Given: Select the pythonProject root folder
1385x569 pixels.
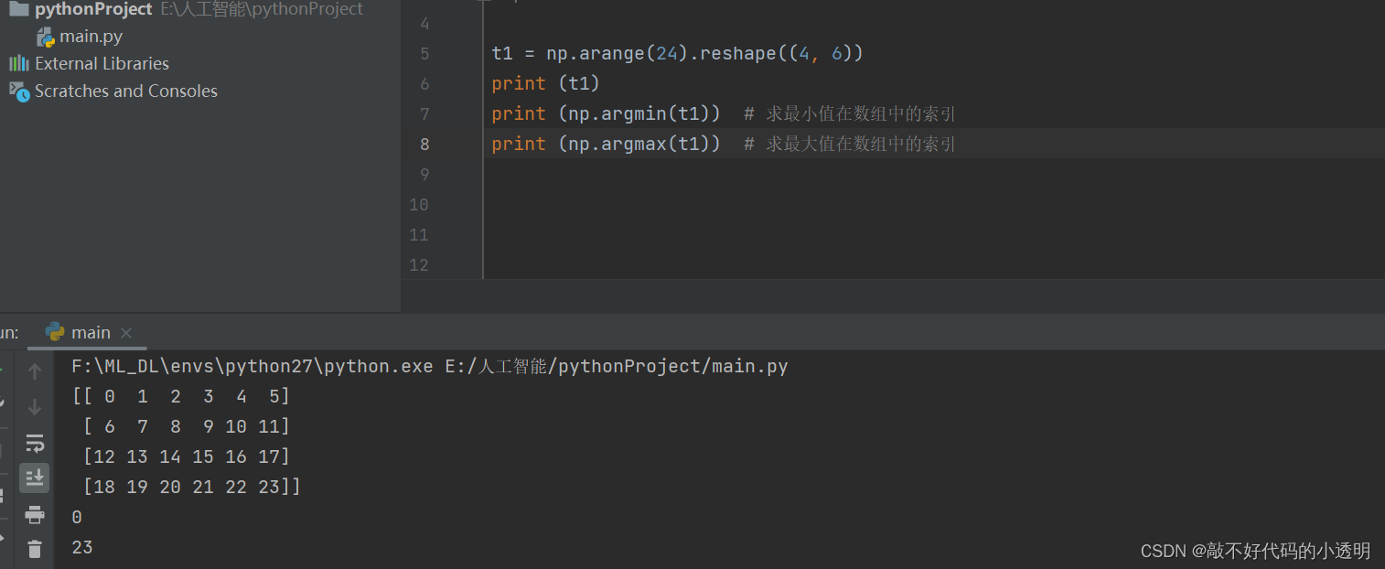Looking at the screenshot, I should click(x=93, y=9).
